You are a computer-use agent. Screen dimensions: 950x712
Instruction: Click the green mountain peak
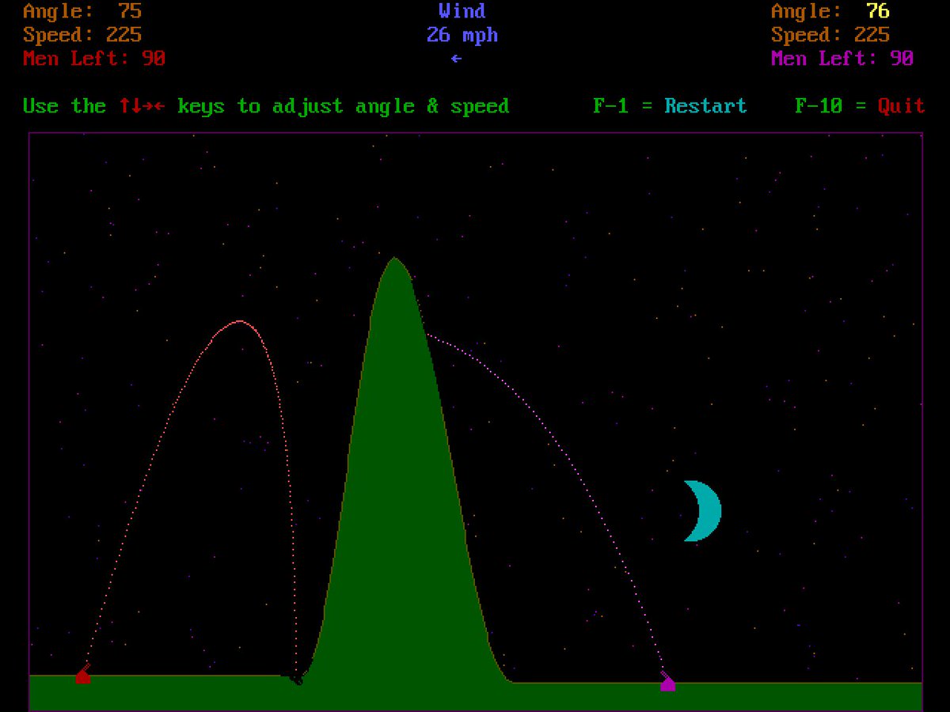click(394, 262)
